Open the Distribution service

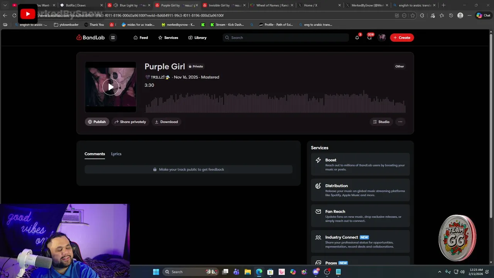[360, 190]
